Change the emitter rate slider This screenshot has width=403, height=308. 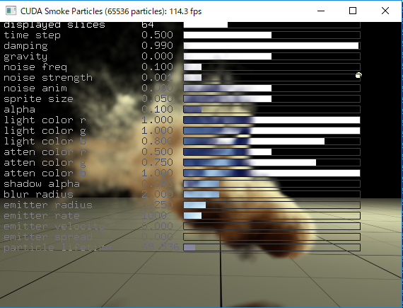pyautogui.click(x=272, y=216)
